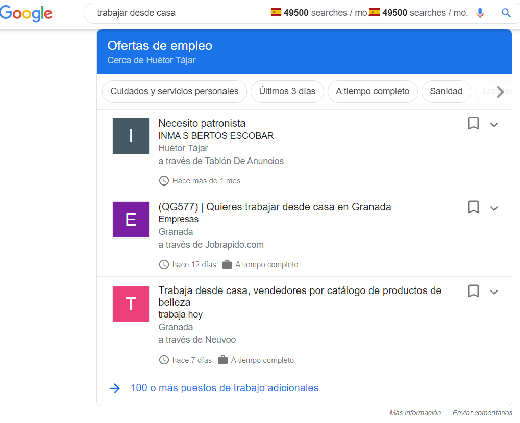Screen dimensions: 520x423
Task: Filter by Cuidados y servicios personales
Action: 175,91
